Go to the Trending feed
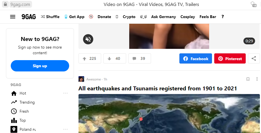This screenshot has height=133, width=261. point(23,102)
